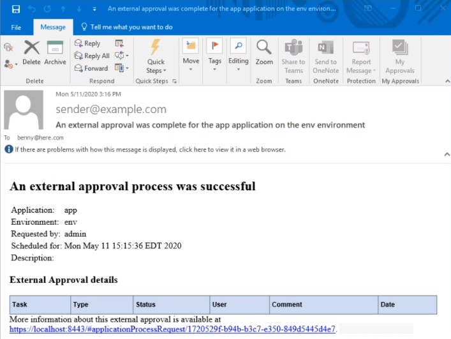Archive this message
This screenshot has width=451, height=339.
tap(55, 53)
